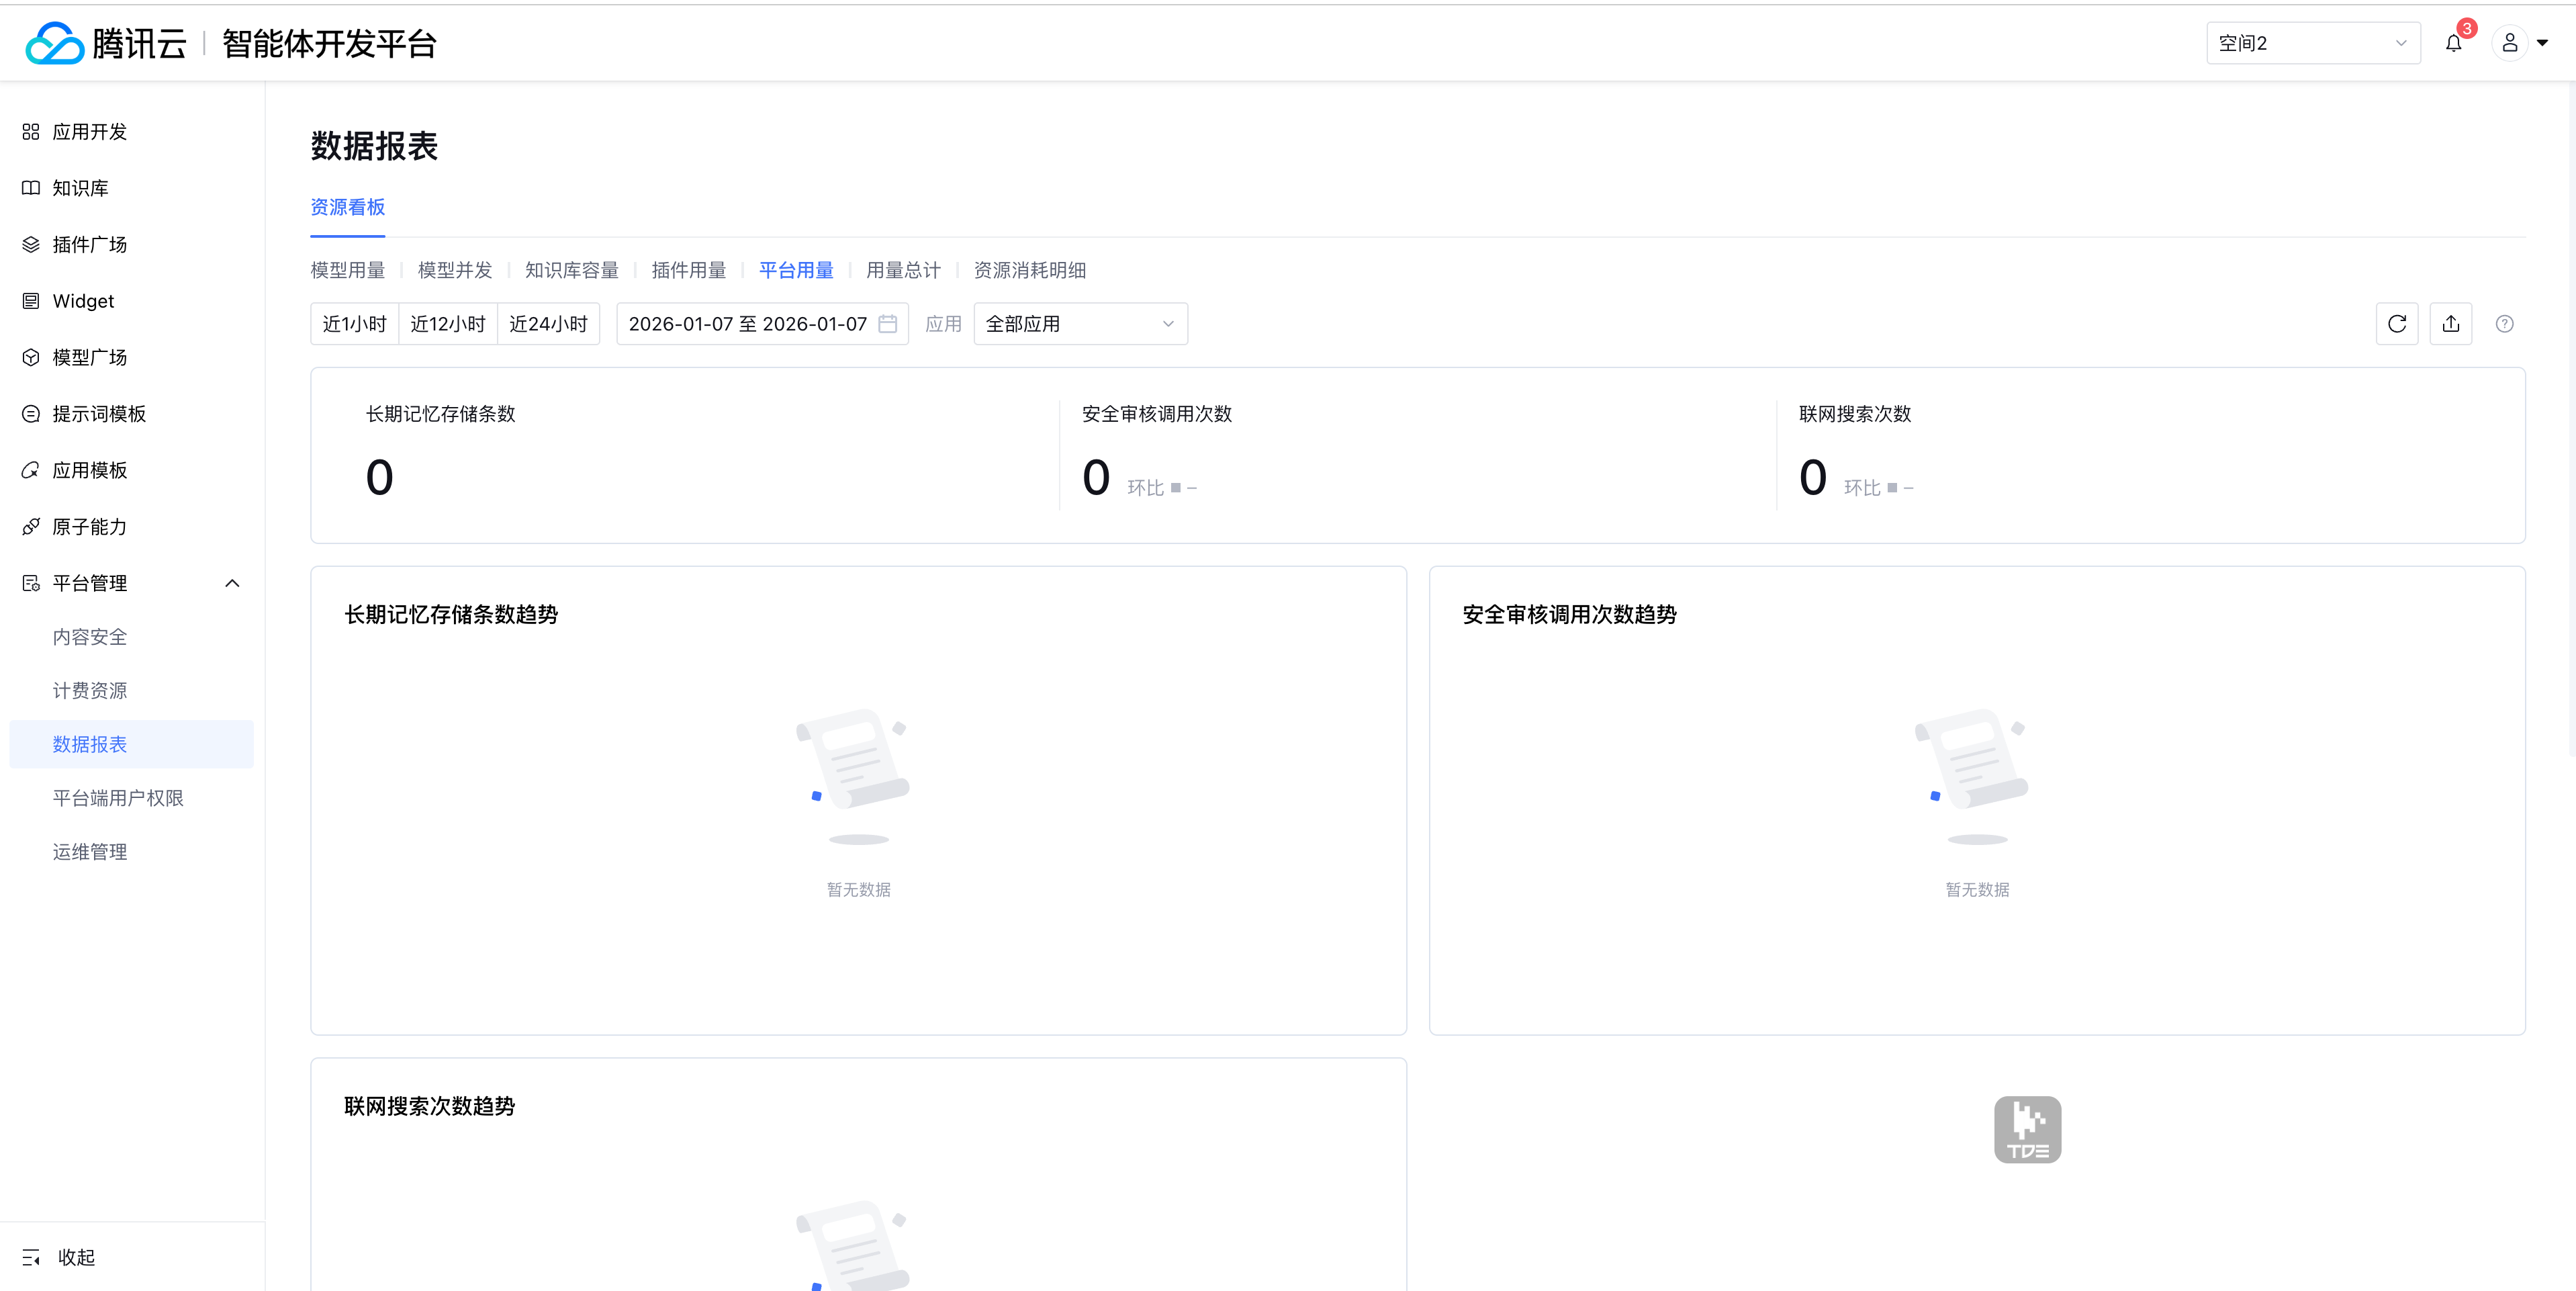This screenshot has height=1291, width=2576.
Task: Click the user avatar icon
Action: coord(2509,43)
